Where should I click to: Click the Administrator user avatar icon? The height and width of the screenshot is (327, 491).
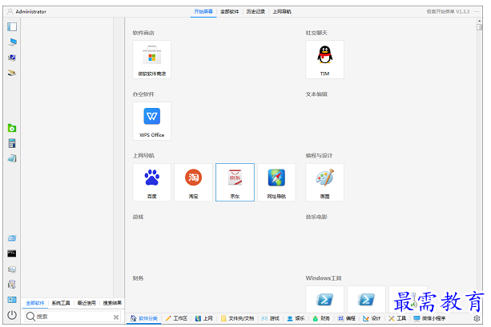[10, 11]
